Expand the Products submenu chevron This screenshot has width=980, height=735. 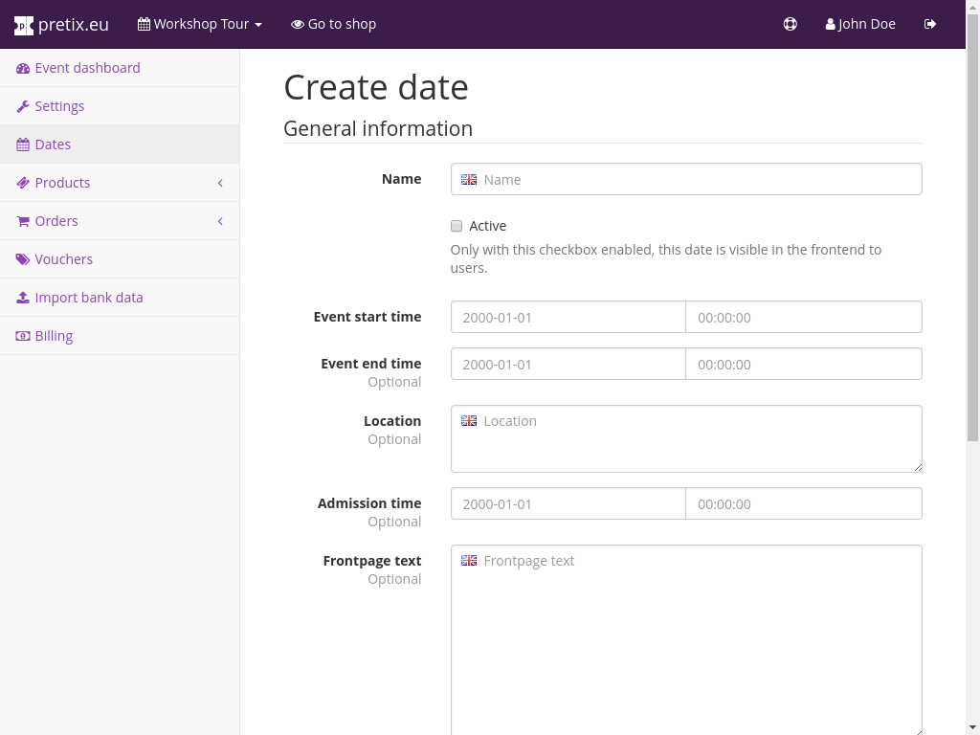(x=221, y=183)
